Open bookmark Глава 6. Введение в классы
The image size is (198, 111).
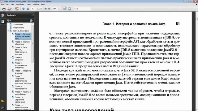click(23, 72)
